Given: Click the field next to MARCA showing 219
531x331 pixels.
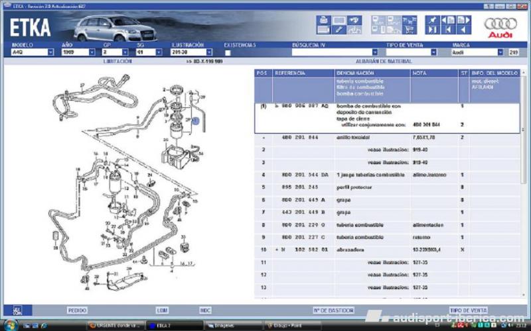Looking at the screenshot, I should coord(513,52).
